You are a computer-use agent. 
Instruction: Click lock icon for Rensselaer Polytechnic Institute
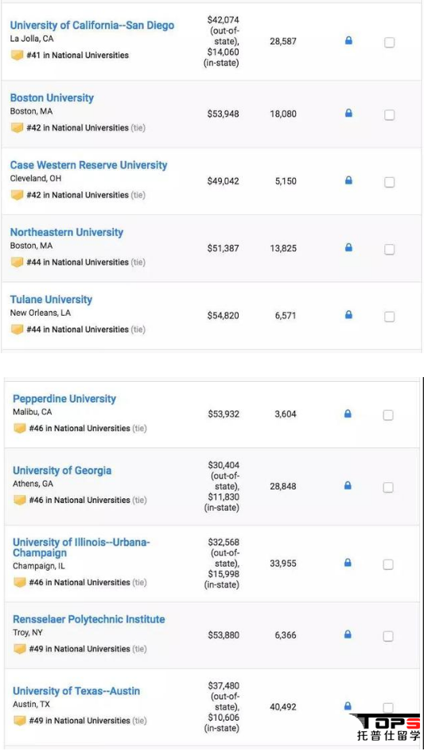point(348,635)
